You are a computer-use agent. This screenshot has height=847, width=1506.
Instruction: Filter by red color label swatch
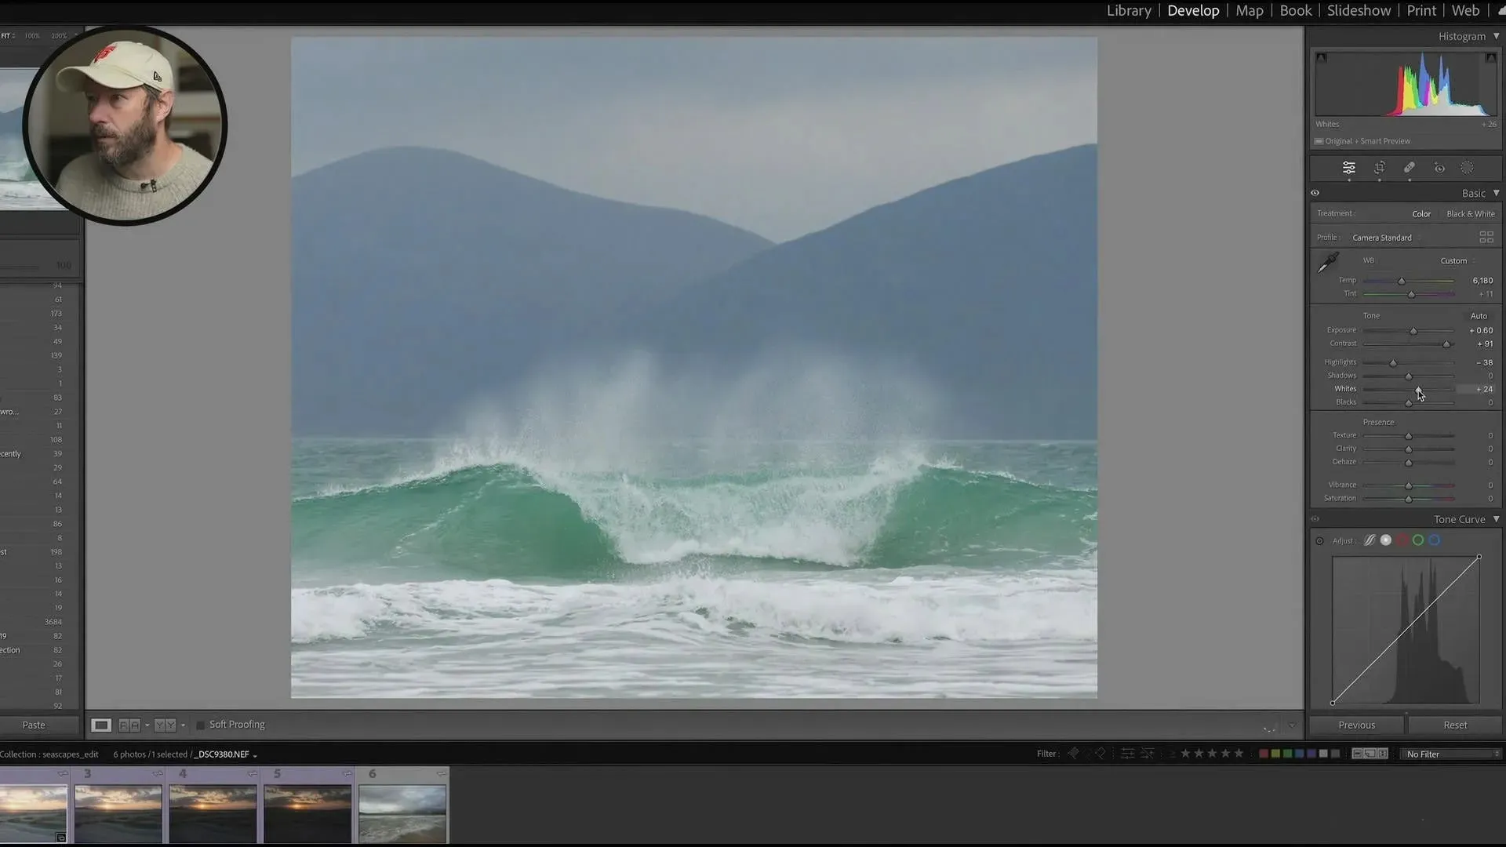[1264, 754]
